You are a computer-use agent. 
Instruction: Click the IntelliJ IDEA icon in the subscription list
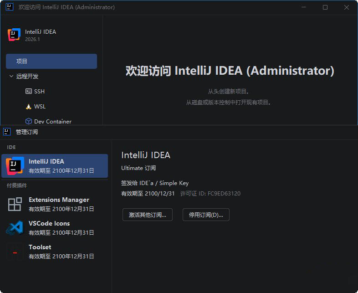click(x=15, y=166)
